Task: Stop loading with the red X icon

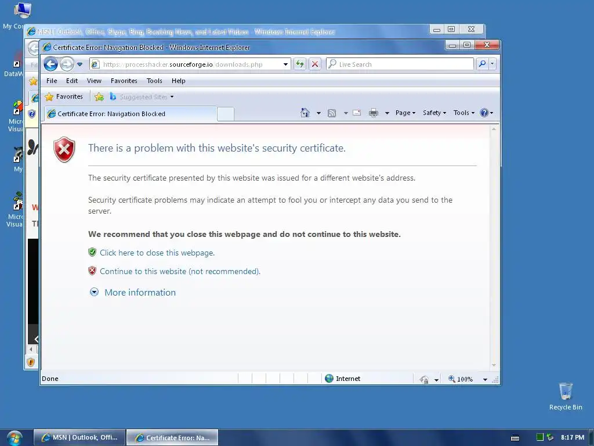Action: click(315, 64)
